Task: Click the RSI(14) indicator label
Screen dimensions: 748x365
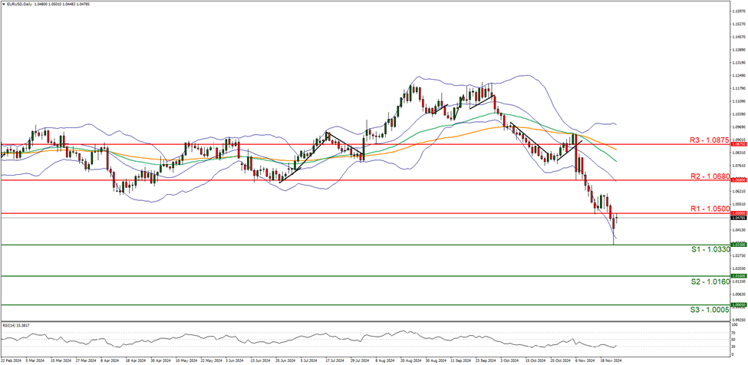Action: point(16,325)
